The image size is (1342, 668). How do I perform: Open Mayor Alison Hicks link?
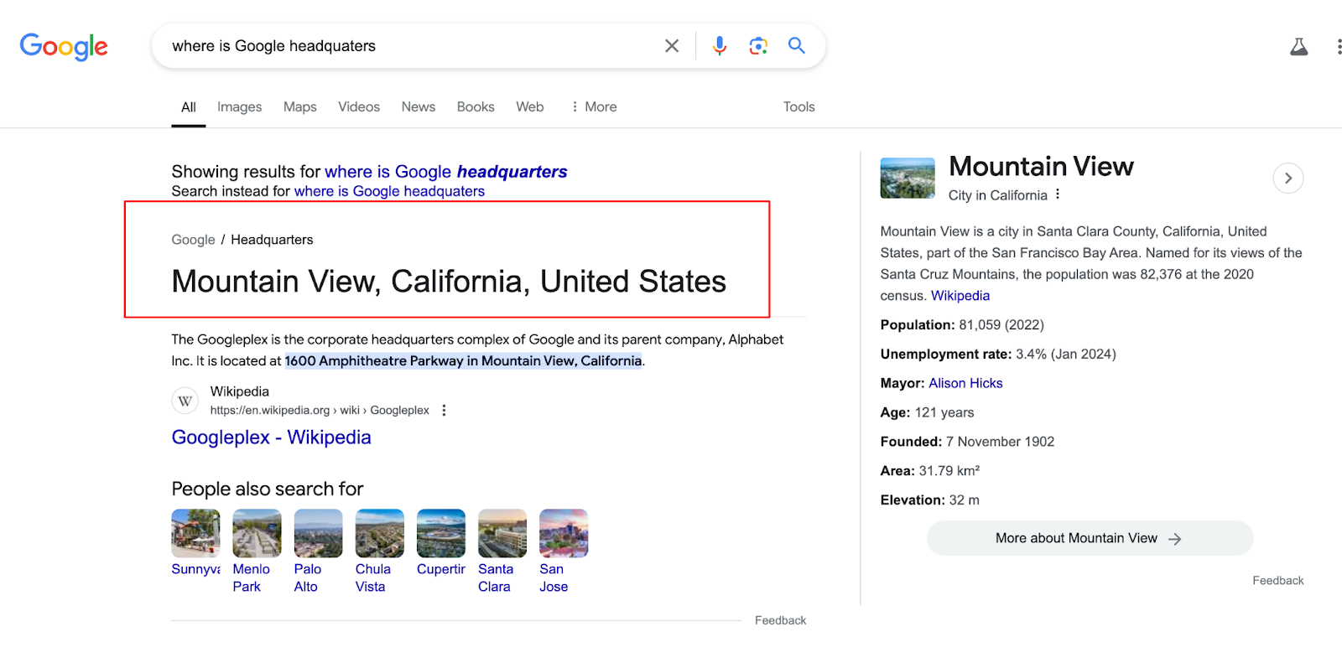965,383
